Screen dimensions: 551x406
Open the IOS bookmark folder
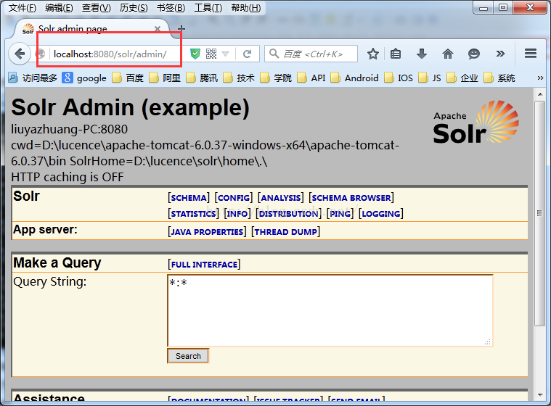[399, 78]
